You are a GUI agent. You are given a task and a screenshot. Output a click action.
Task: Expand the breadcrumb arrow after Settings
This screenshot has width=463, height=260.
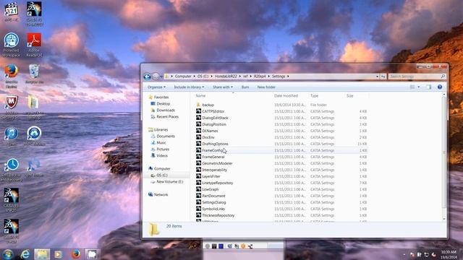click(288, 77)
